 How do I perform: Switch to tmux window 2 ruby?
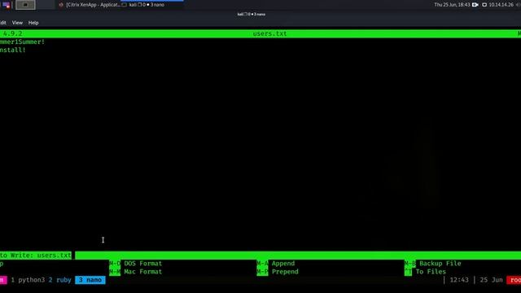(x=59, y=280)
